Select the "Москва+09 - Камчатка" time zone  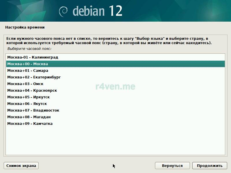(30, 124)
